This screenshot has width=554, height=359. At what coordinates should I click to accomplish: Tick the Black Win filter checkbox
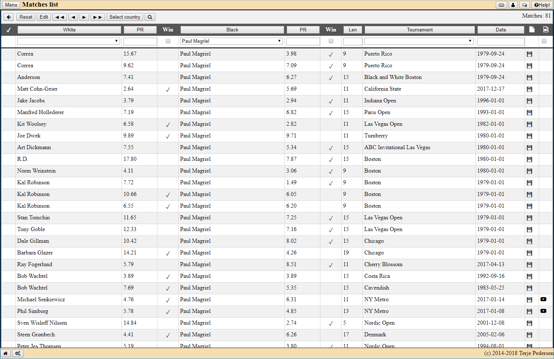tap(331, 41)
